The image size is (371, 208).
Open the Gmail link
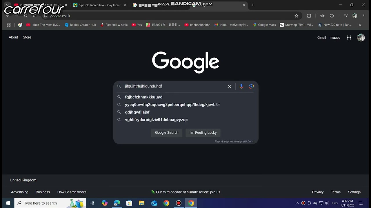pos(321,38)
